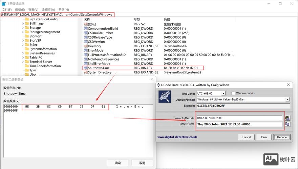Click the ShellErrorMode DWORD icon
298x169 pixels.
86,63
